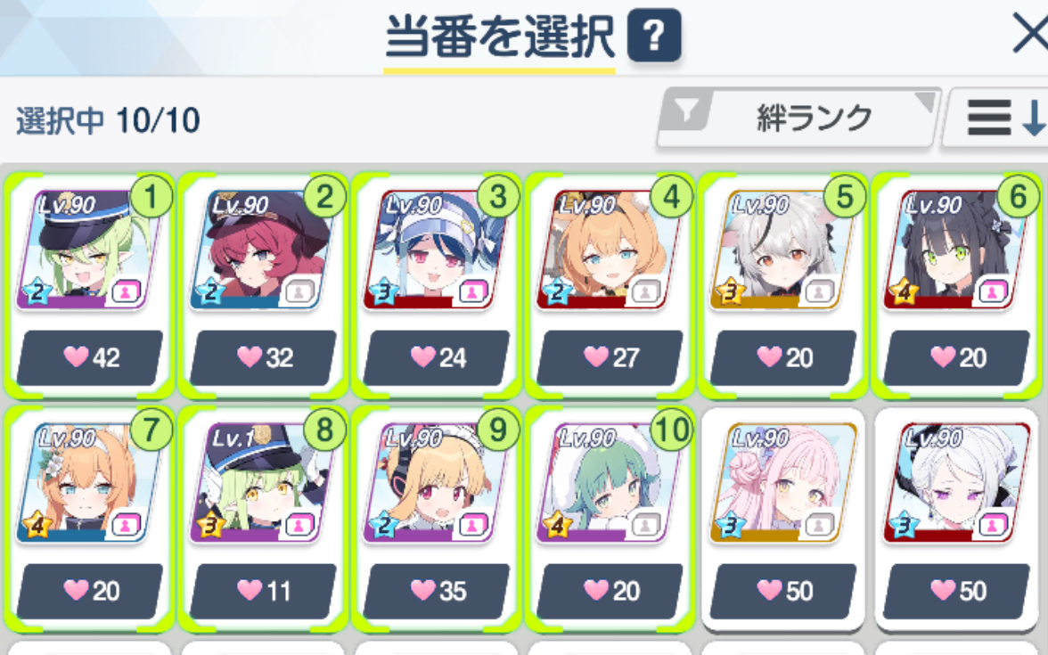This screenshot has height=655, width=1048.
Task: Deselect the orange-haired student numbered 7
Action: pyautogui.click(x=89, y=519)
